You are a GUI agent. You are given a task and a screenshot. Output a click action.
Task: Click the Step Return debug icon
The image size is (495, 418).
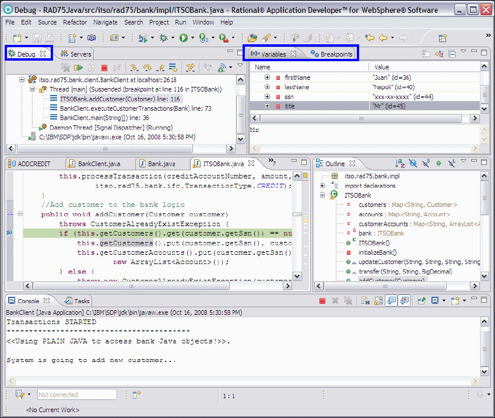[x=160, y=68]
